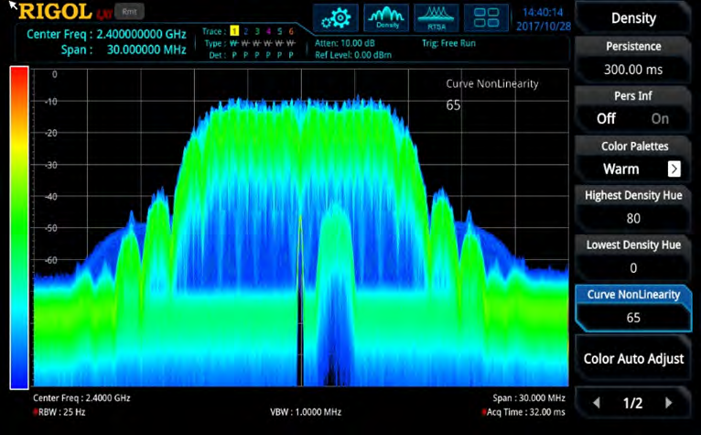The image size is (701, 435).
Task: Go to next menu page arrow
Action: (x=669, y=403)
